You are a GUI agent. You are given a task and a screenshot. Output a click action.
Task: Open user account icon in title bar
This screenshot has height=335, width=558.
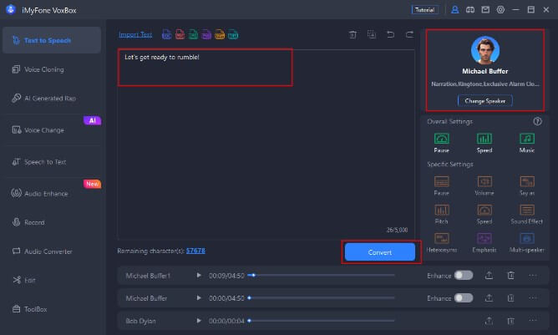click(x=454, y=10)
